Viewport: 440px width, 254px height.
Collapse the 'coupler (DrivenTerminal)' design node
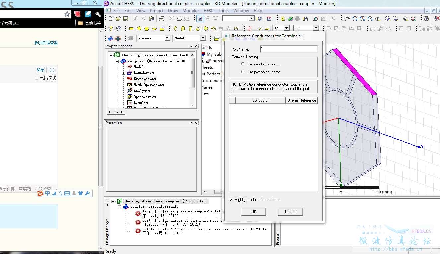tap(117, 61)
